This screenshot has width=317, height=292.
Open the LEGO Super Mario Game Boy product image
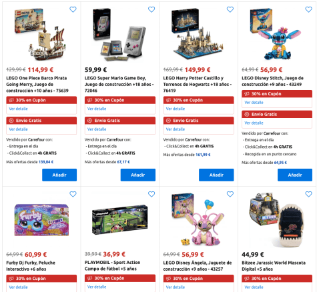120,35
